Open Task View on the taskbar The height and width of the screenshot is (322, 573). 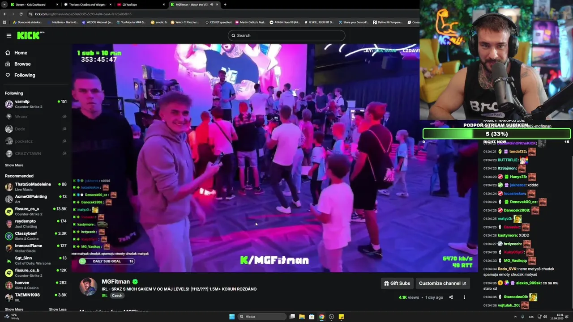[292, 317]
